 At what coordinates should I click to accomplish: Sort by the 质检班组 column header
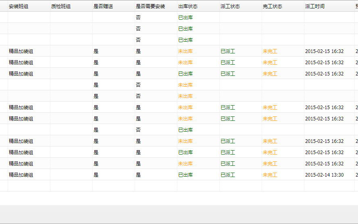[x=61, y=6]
